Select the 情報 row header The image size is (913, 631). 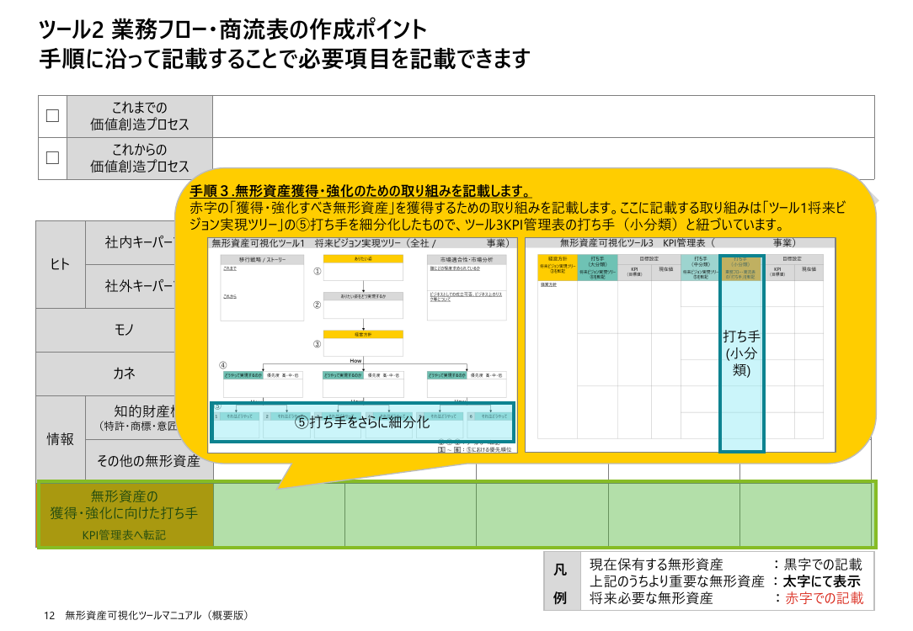(61, 439)
